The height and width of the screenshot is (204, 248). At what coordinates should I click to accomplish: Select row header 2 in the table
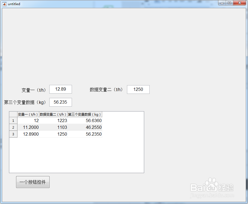coord(13,127)
